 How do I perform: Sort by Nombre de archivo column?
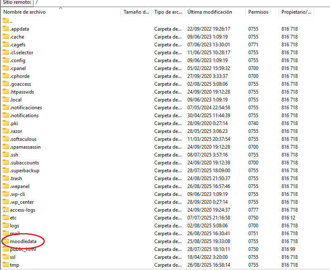25,12
